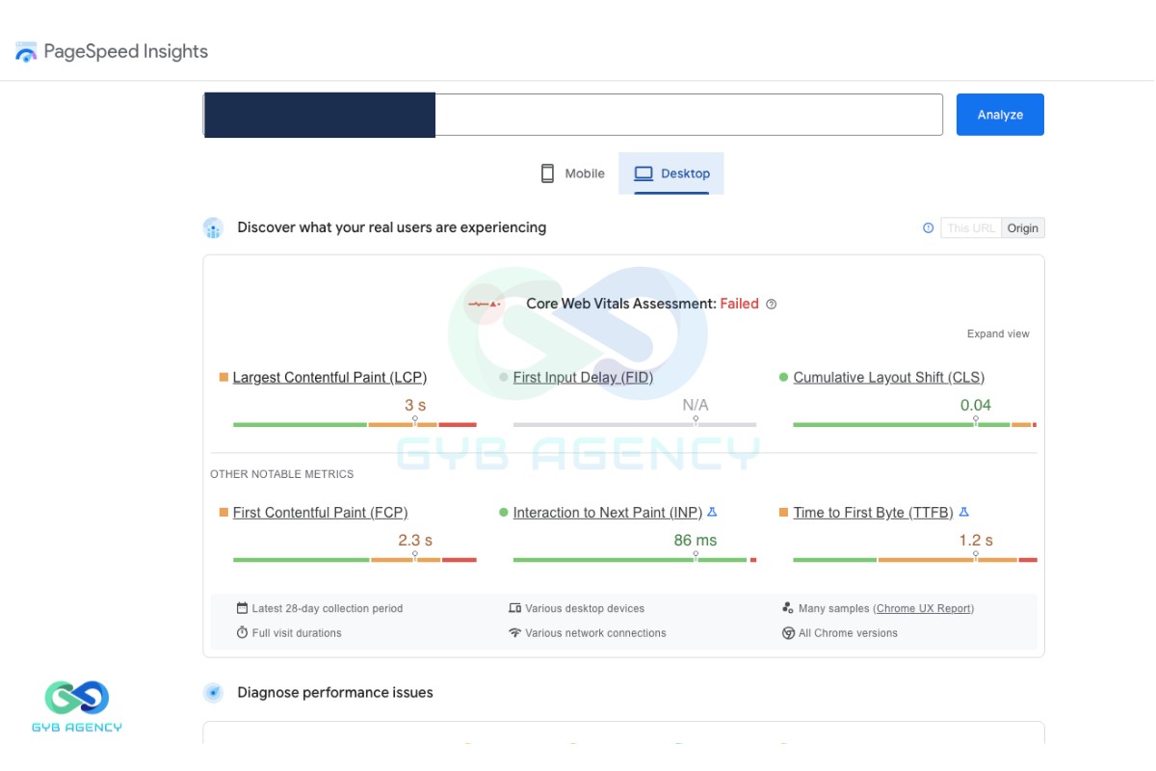Click the experimental flask icon beside TTFB

pyautogui.click(x=963, y=513)
